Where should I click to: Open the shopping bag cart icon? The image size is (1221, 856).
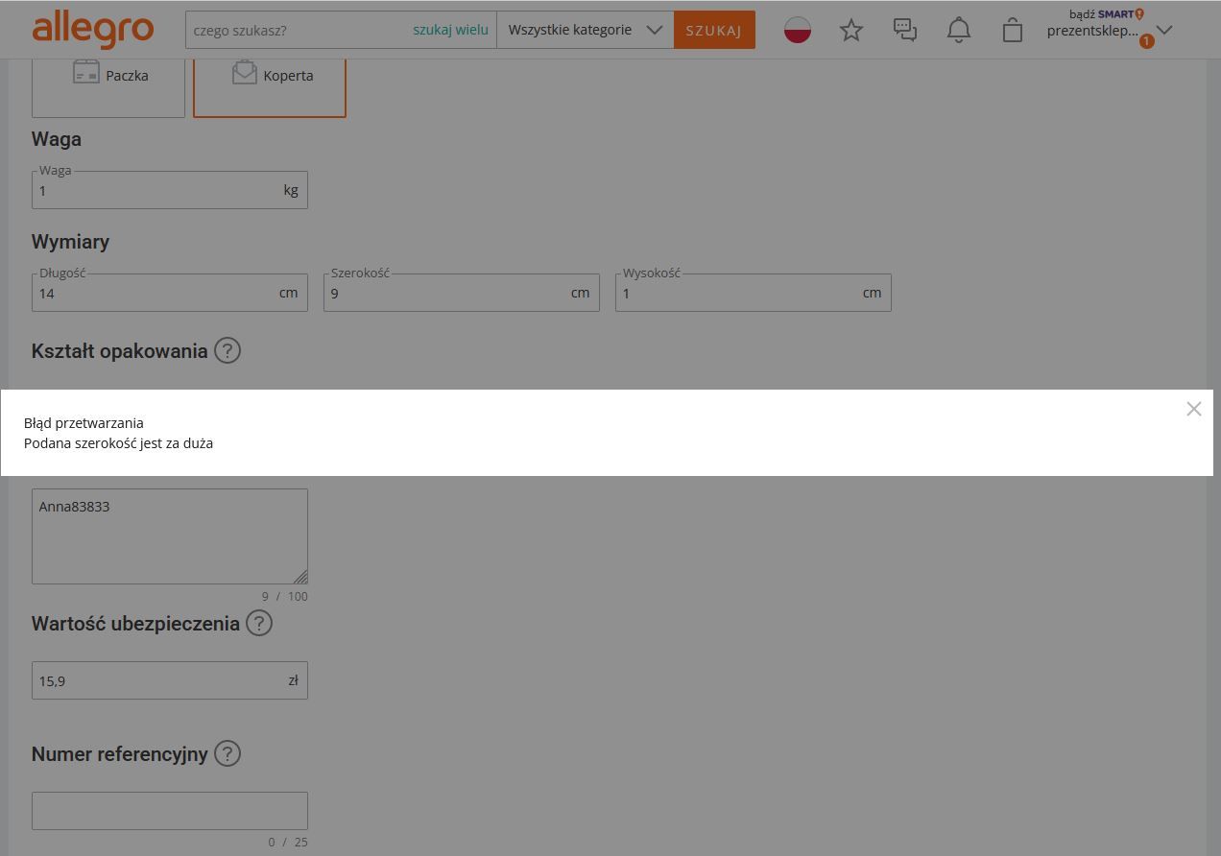coord(1012,31)
